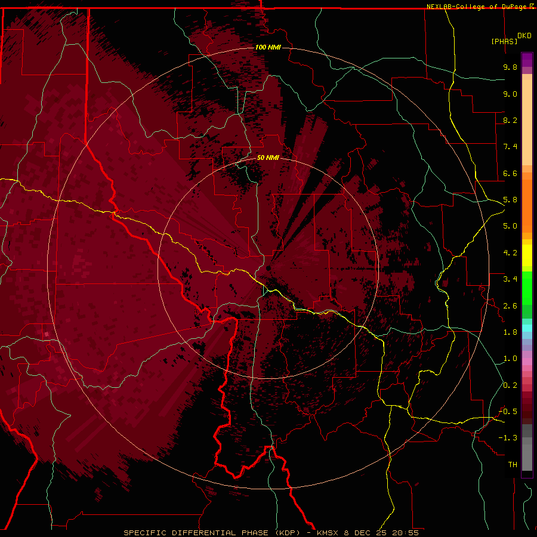The width and height of the screenshot is (537, 537).
Task: Click the 8.2 scale label
Action: 510,120
